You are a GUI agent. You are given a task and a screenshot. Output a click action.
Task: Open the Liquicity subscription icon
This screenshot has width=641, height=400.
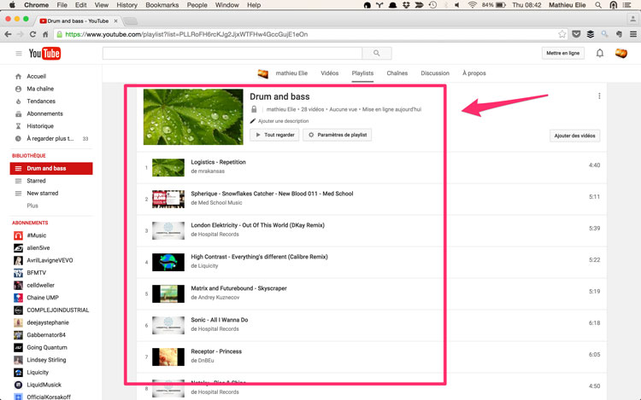[19, 372]
